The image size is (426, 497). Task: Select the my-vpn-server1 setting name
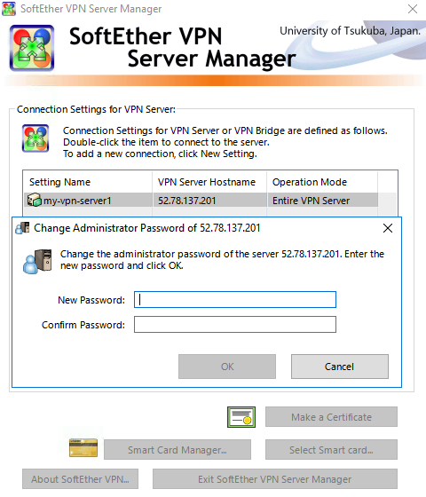coord(77,201)
